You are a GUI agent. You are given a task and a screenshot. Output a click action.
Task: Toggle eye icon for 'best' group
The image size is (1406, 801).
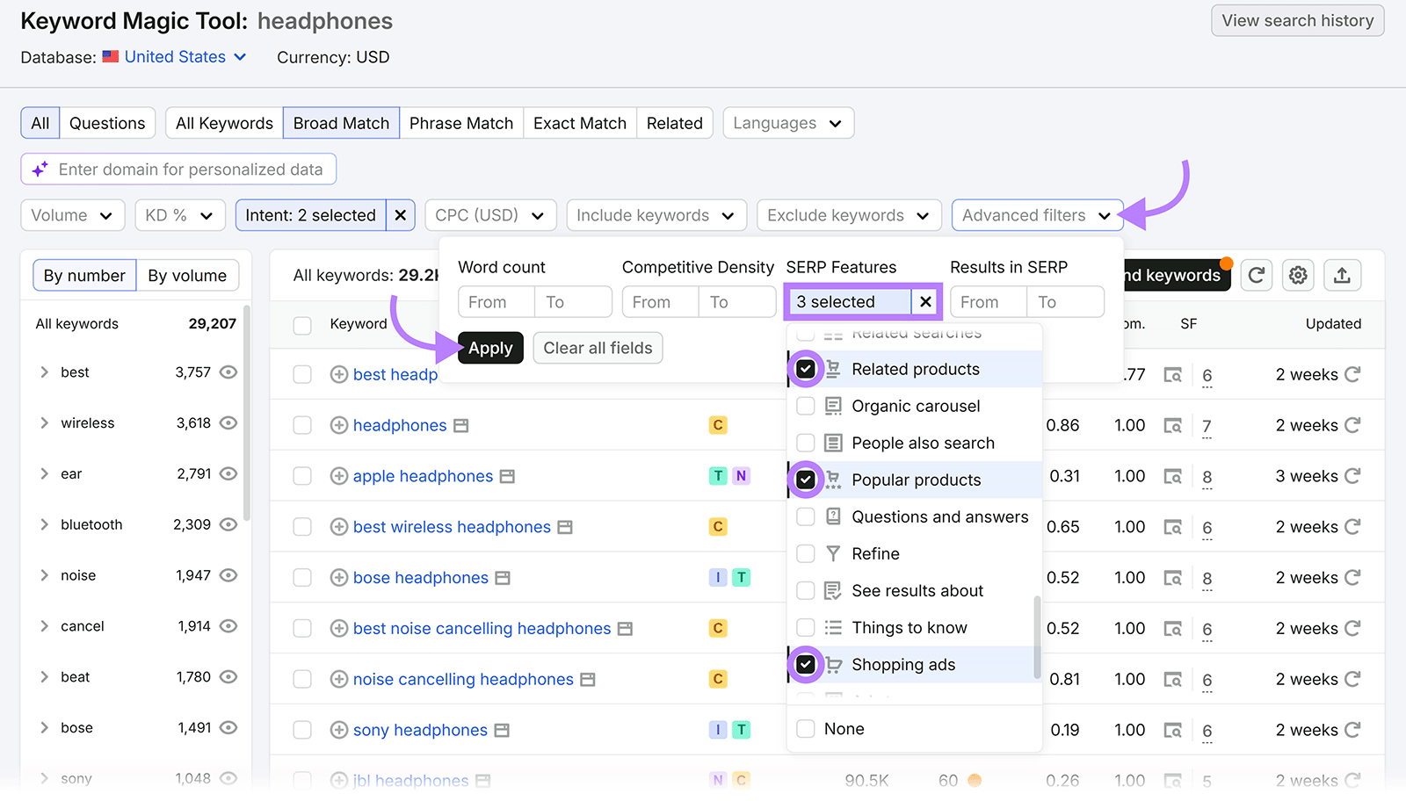(x=228, y=372)
